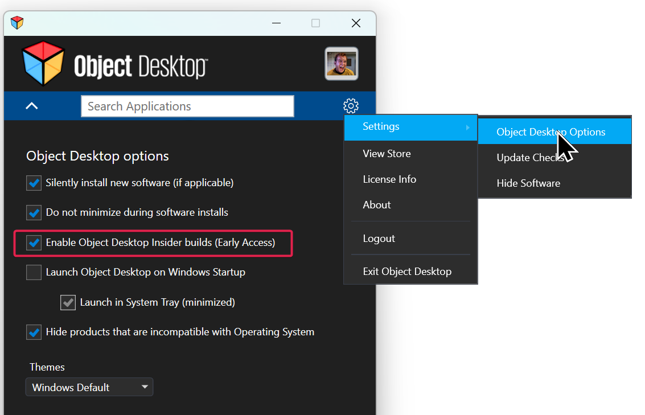The image size is (645, 415).
Task: Click the title bar app icon
Action: (17, 23)
